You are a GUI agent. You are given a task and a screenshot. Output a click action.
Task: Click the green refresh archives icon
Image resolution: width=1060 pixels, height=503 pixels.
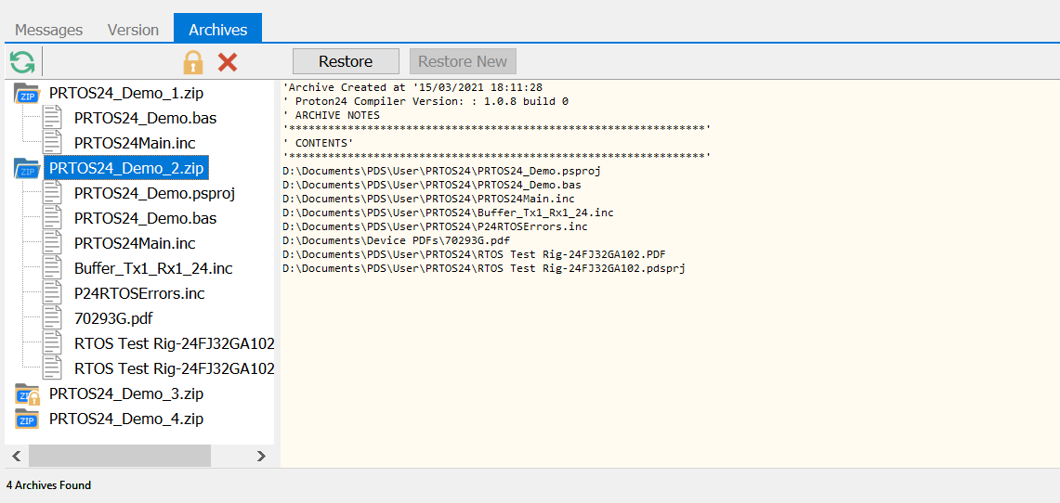point(22,62)
